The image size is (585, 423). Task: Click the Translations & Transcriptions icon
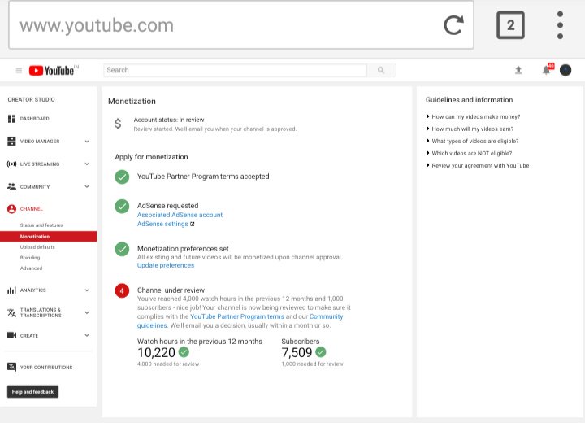point(11,312)
